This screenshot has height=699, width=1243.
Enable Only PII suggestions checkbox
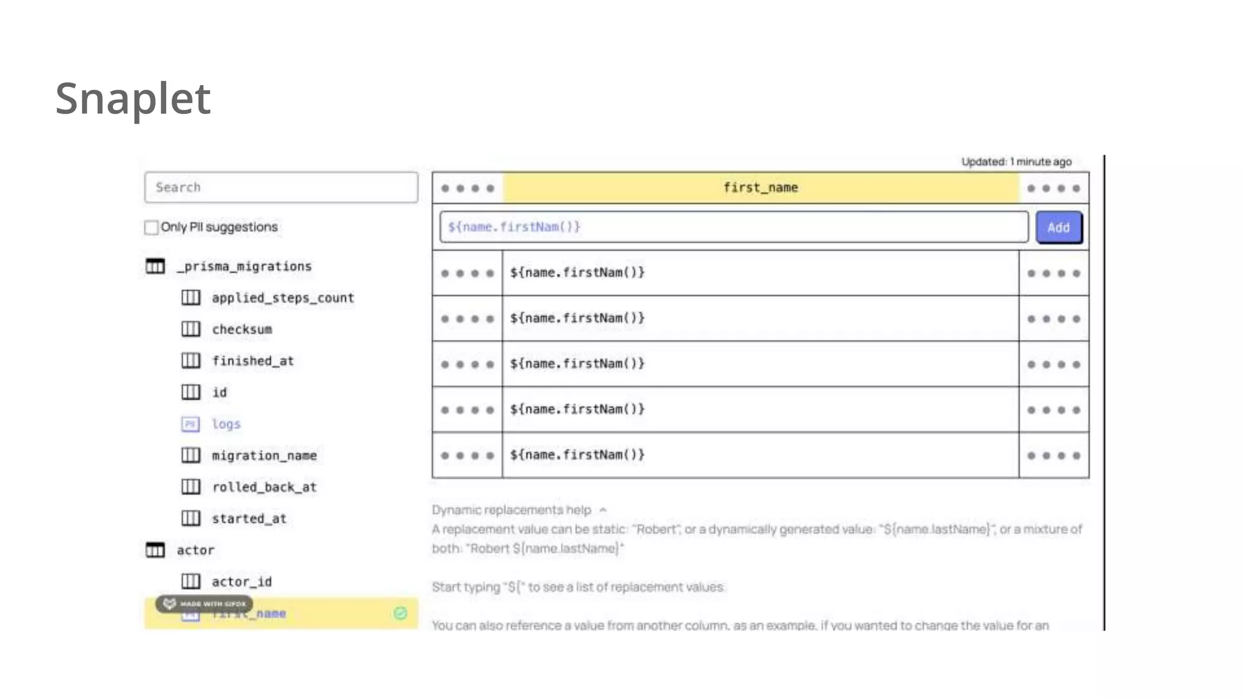[x=152, y=228]
